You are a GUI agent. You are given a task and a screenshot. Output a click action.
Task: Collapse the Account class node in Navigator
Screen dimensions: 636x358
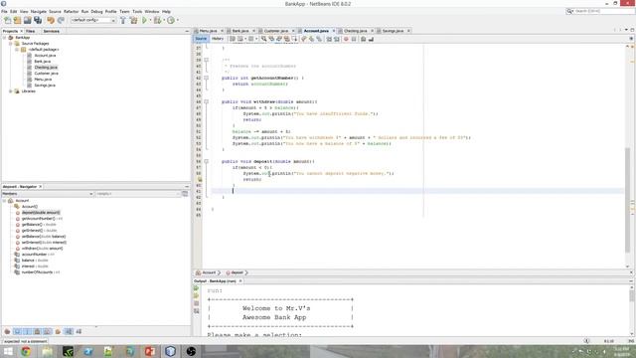click(x=4, y=201)
